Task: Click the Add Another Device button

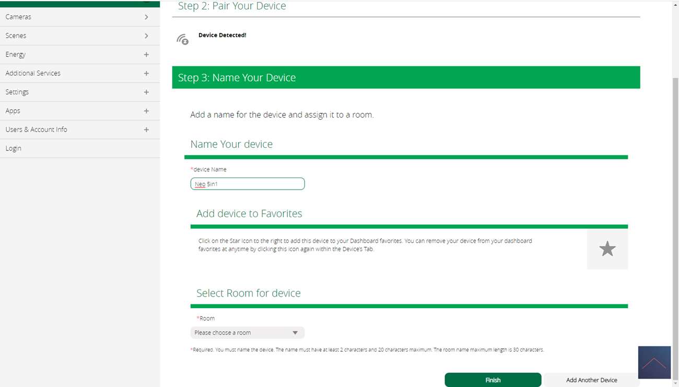Action: pyautogui.click(x=591, y=380)
